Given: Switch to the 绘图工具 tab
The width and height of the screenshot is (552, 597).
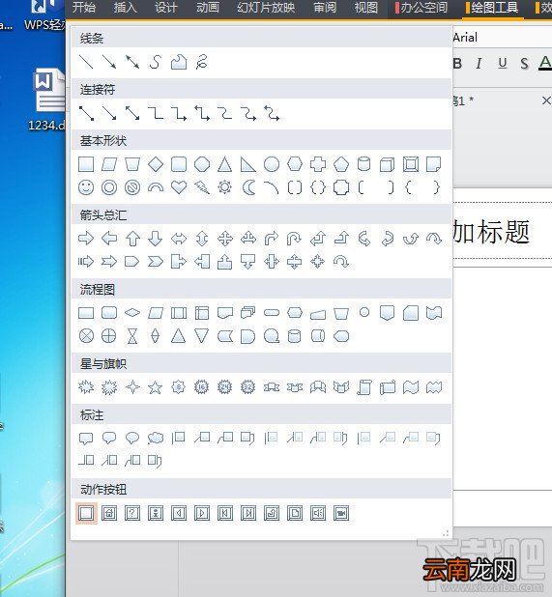Looking at the screenshot, I should (492, 7).
